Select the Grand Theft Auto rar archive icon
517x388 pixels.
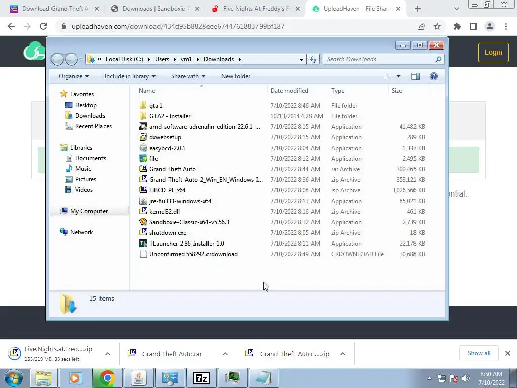143,169
